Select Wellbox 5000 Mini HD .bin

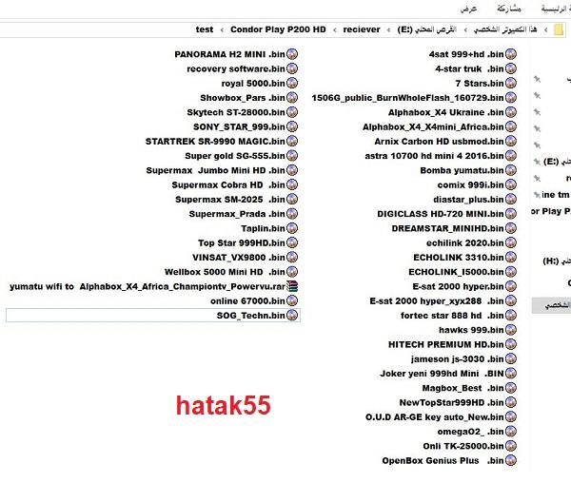click(x=225, y=272)
